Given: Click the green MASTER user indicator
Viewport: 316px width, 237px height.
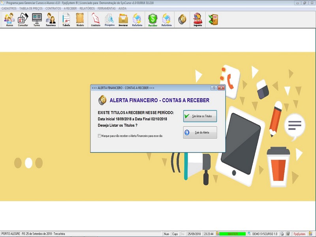Looking at the screenshot, I should (x=232, y=234).
